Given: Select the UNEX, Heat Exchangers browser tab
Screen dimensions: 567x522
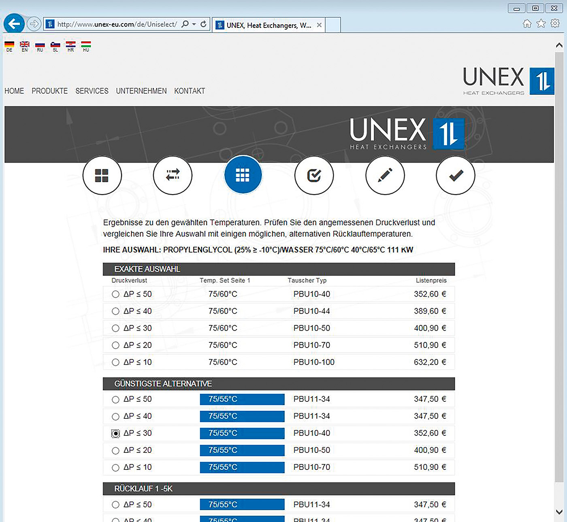Looking at the screenshot, I should [x=269, y=25].
